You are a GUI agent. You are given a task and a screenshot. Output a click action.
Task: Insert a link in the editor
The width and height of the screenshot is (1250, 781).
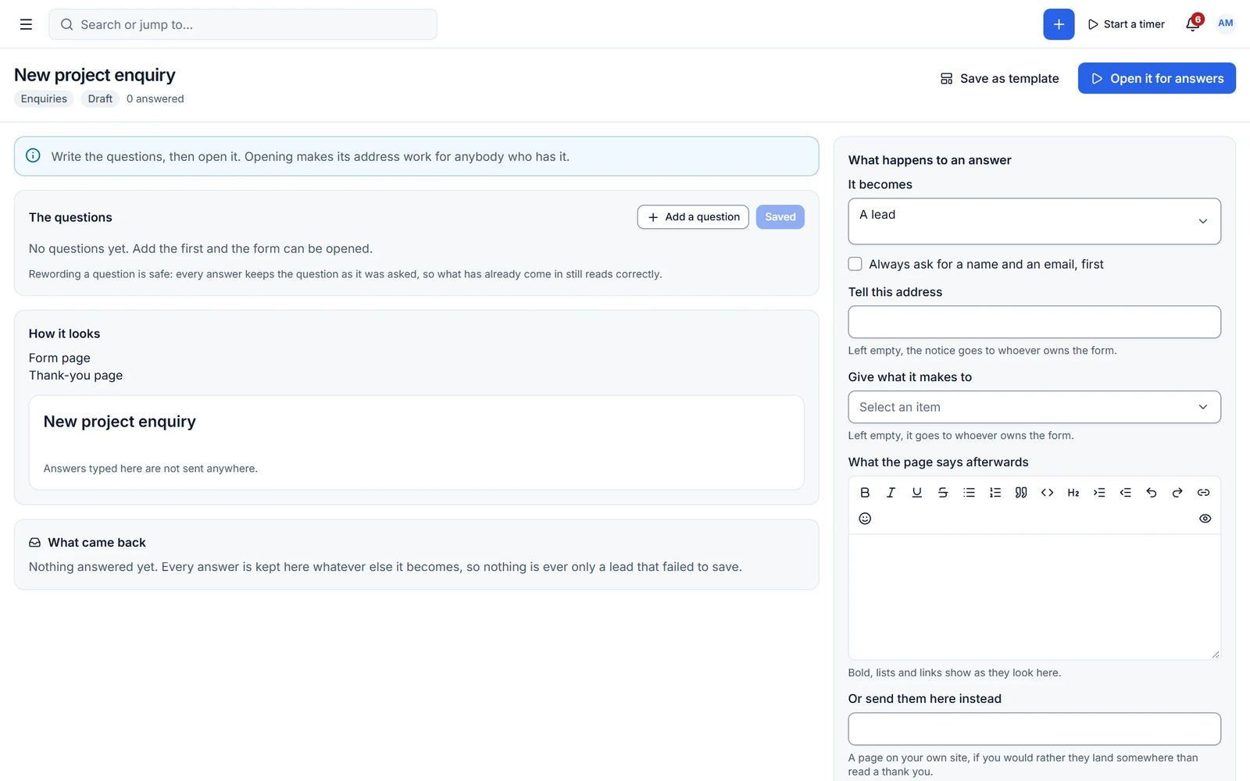(1203, 492)
